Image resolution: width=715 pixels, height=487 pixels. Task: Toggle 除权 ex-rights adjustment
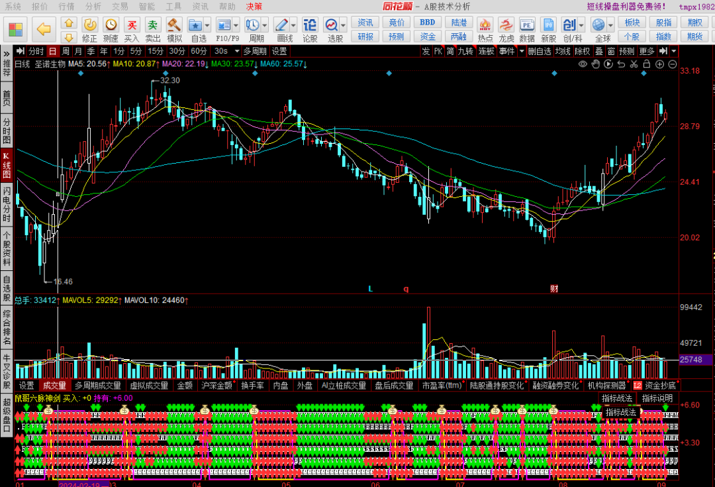pyautogui.click(x=583, y=51)
